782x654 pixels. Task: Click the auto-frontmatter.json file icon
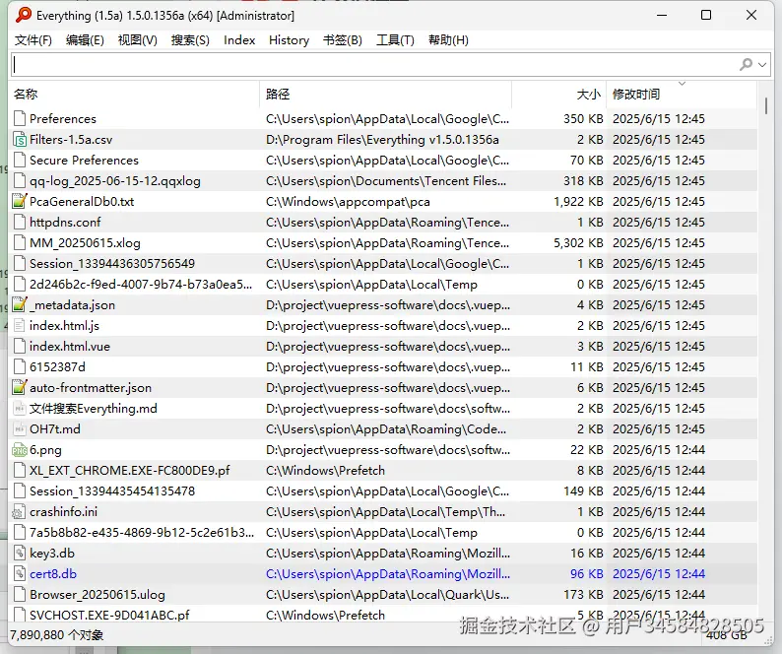click(x=20, y=388)
